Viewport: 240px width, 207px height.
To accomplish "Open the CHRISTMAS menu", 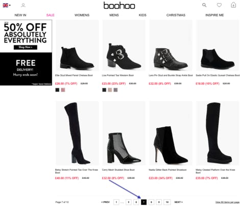I will tap(176, 15).
